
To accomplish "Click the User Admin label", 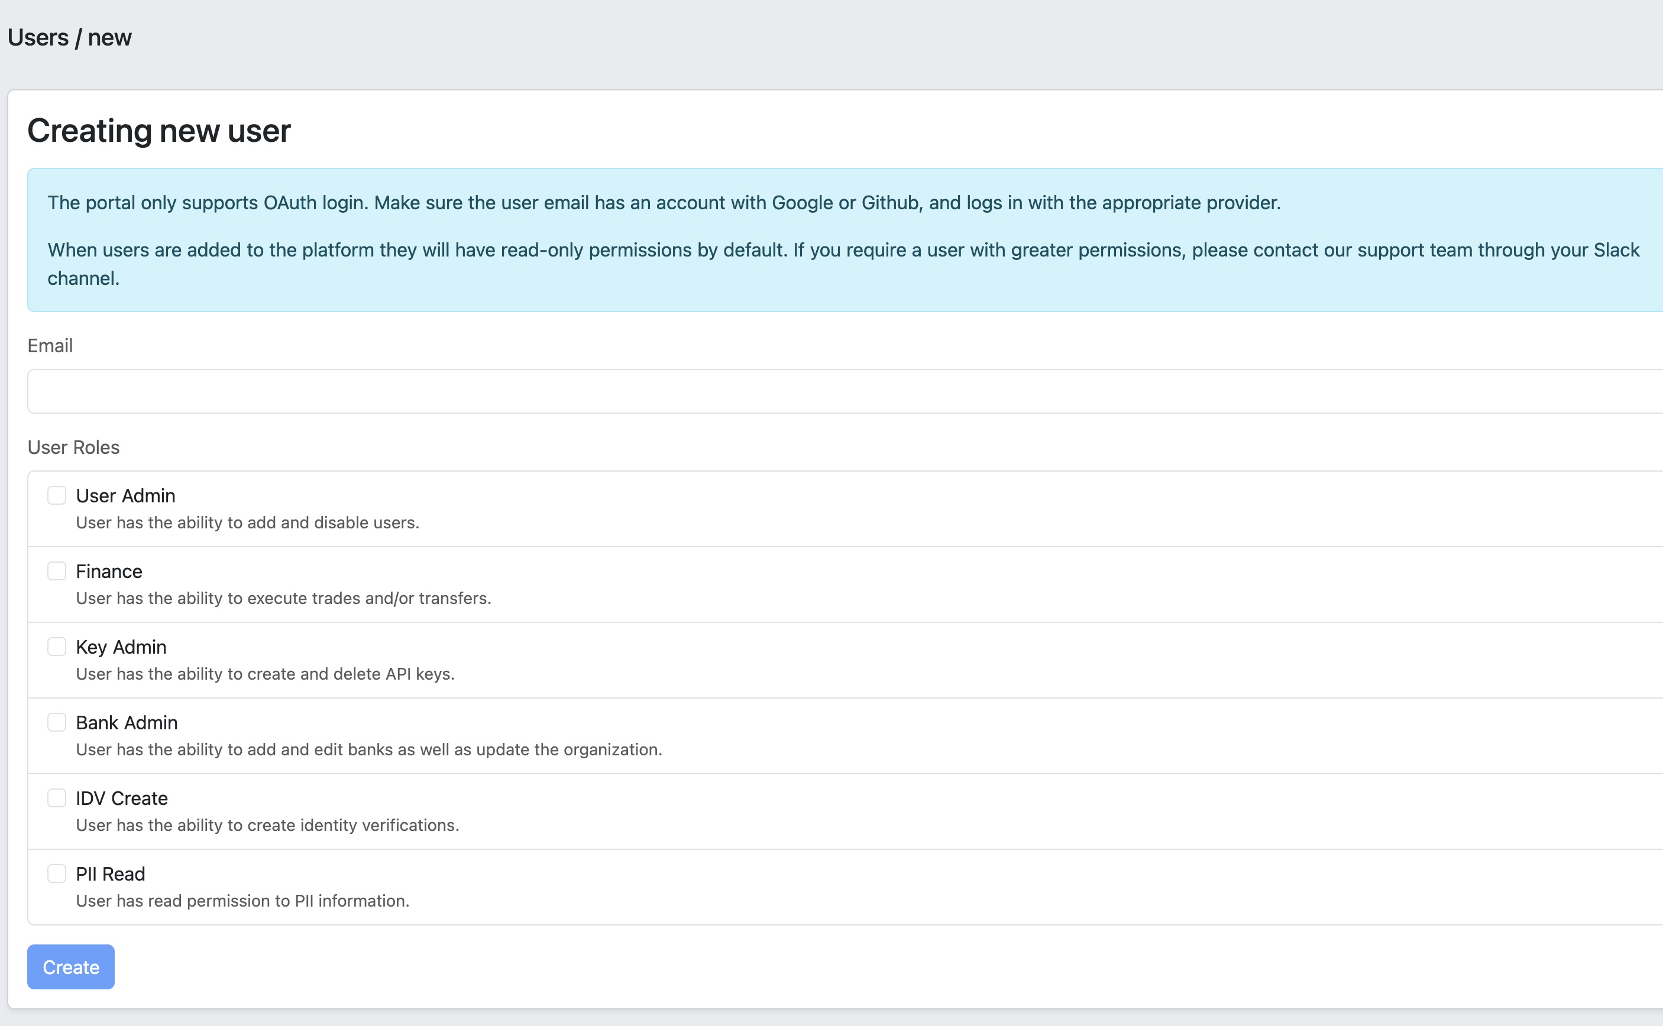I will tap(125, 496).
